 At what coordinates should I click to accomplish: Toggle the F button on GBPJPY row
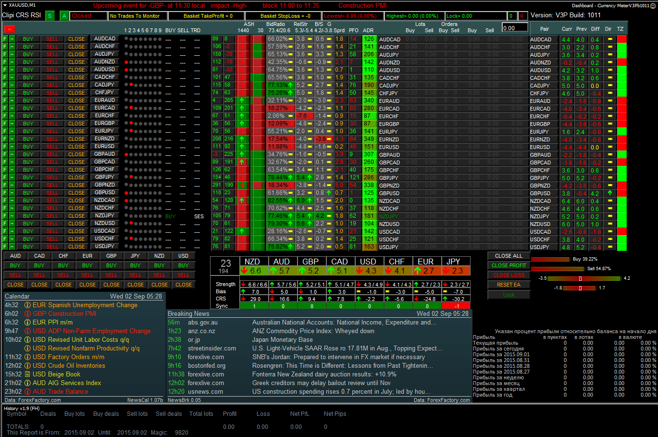(5, 177)
